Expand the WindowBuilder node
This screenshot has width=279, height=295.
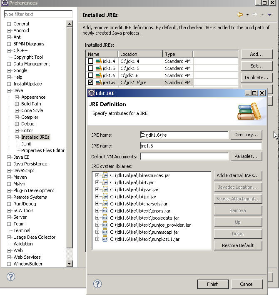(9, 264)
